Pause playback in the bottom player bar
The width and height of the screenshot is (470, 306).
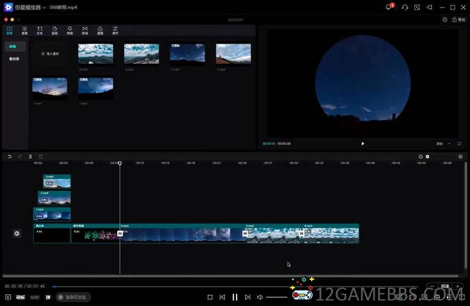(235, 297)
